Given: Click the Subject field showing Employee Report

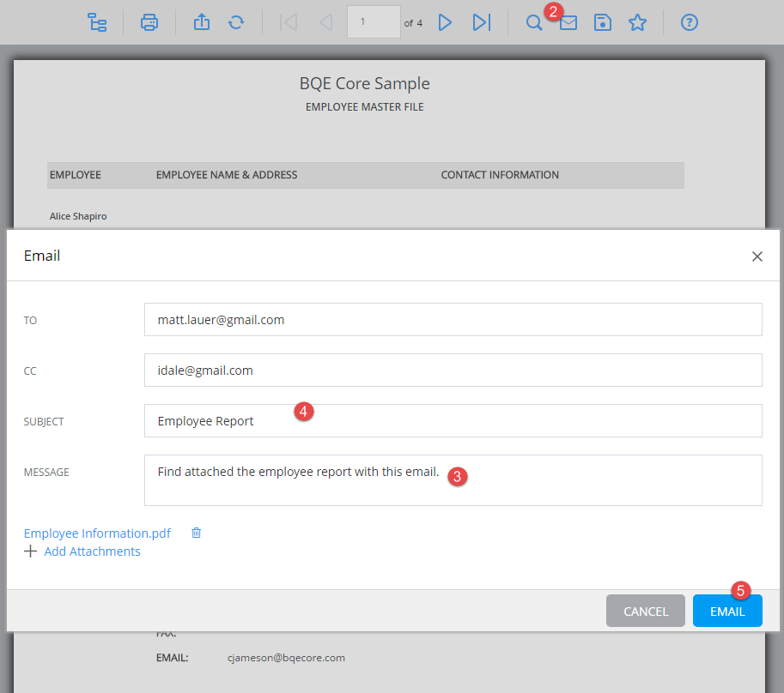Looking at the screenshot, I should click(x=453, y=421).
